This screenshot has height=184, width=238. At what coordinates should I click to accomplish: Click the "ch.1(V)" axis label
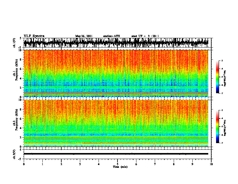point(14,43)
